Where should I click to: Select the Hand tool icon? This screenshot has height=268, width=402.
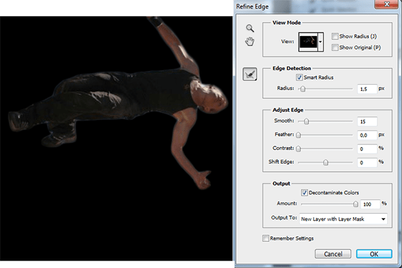(249, 41)
